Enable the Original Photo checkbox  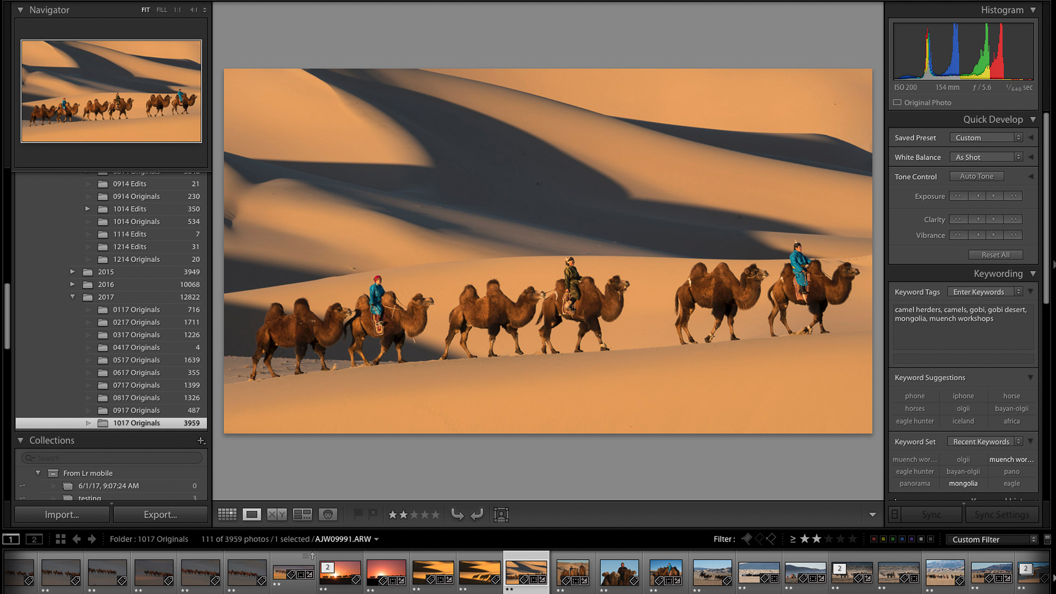[898, 102]
